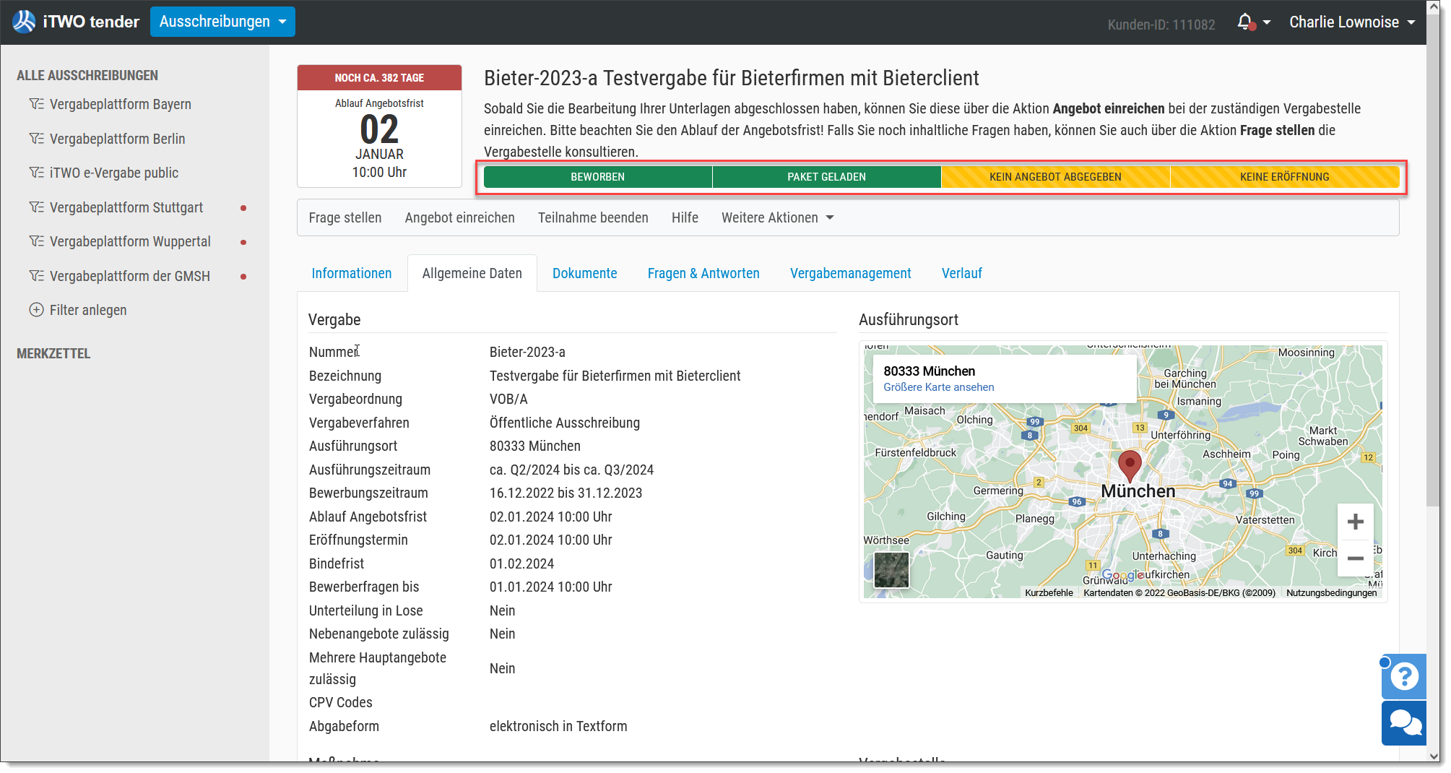Viewport: 1451px width, 773px height.
Task: Select Vergabeplattform Stuttgart in sidebar
Action: pos(126,207)
